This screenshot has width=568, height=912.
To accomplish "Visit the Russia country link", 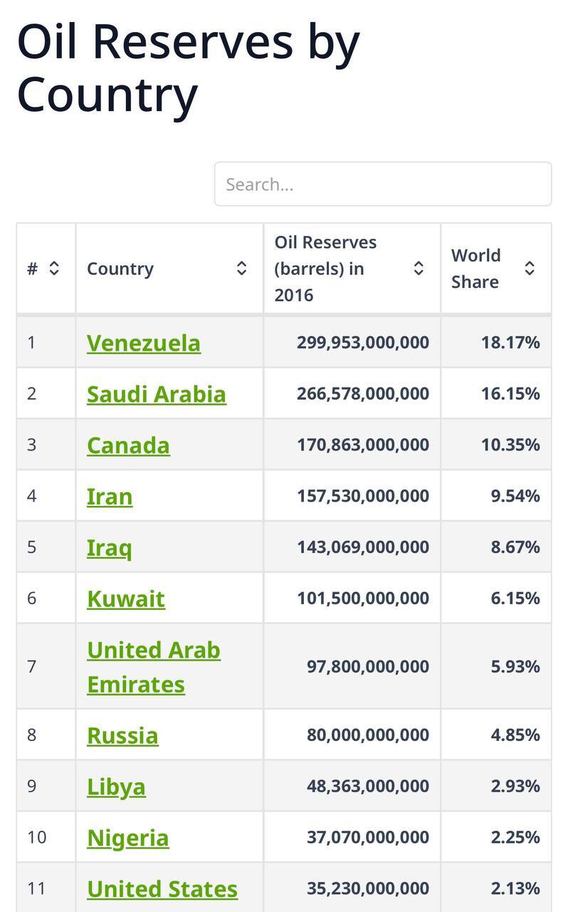I will click(x=122, y=735).
